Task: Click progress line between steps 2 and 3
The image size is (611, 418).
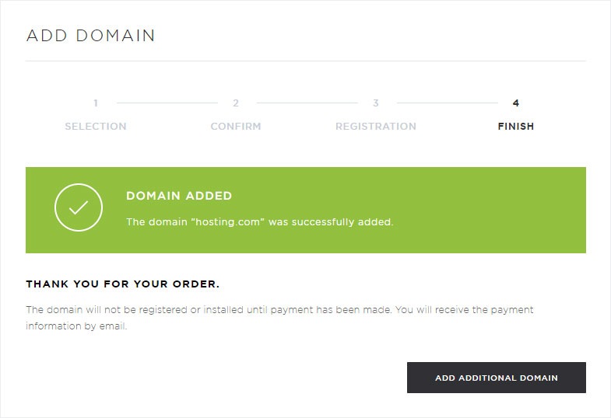Action: 307,103
